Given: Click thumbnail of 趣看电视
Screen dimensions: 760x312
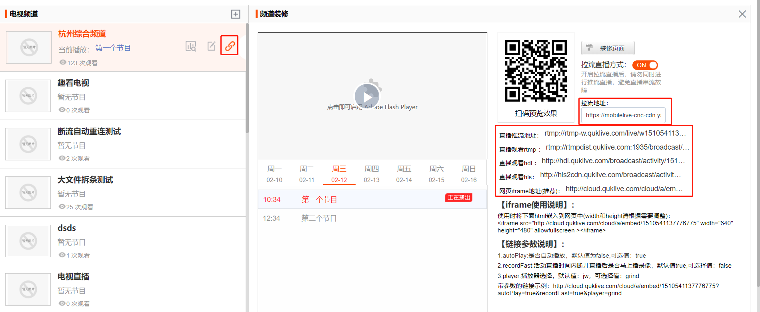Looking at the screenshot, I should pyautogui.click(x=28, y=96).
